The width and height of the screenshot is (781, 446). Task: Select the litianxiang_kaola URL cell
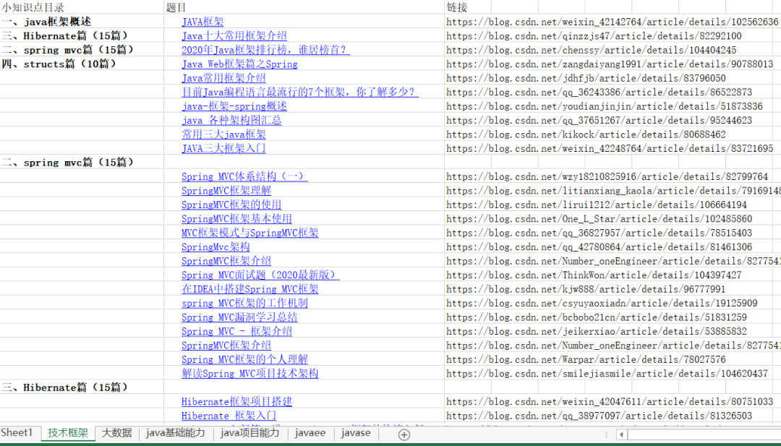pos(613,191)
